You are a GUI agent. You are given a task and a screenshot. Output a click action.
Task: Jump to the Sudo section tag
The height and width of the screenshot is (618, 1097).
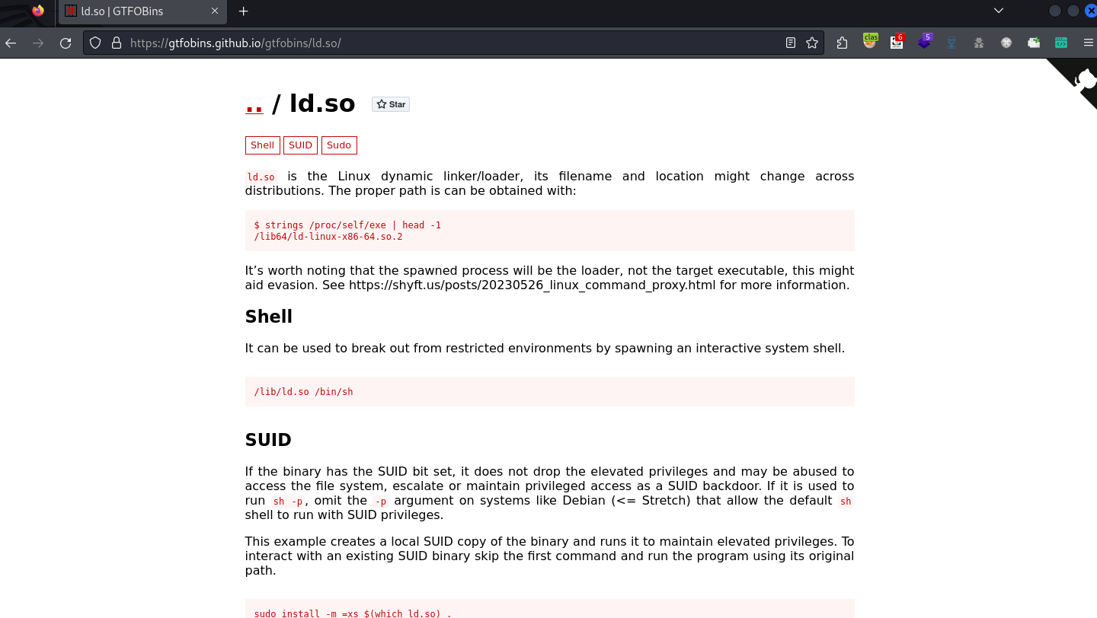coord(339,145)
